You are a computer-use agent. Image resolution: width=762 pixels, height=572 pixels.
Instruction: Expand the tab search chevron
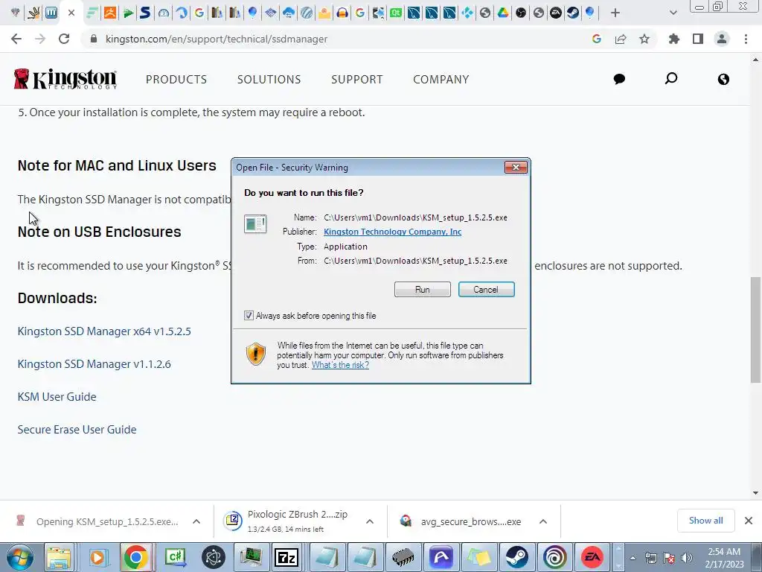[x=673, y=13]
